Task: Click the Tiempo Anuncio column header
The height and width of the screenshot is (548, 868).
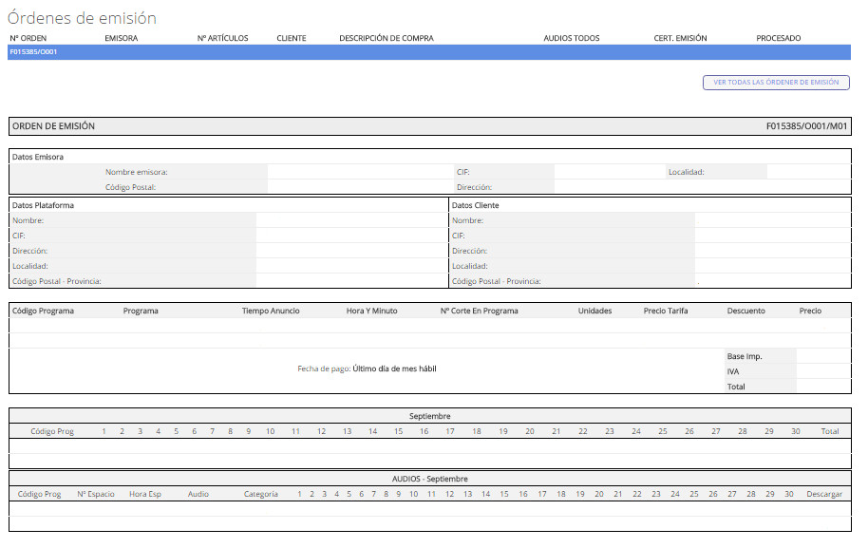Action: pyautogui.click(x=271, y=312)
